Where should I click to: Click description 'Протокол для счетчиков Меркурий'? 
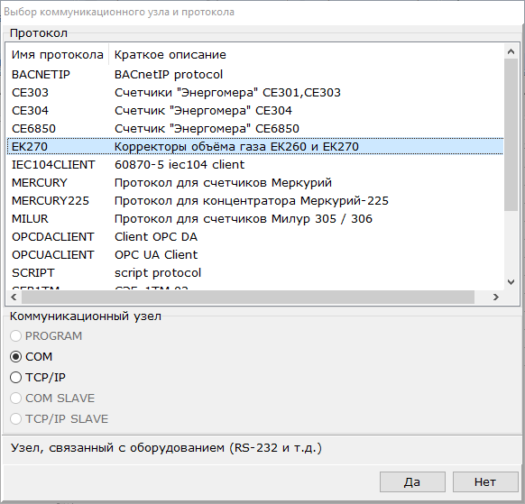(x=223, y=183)
